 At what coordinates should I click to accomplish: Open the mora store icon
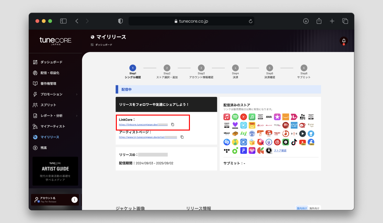click(303, 117)
